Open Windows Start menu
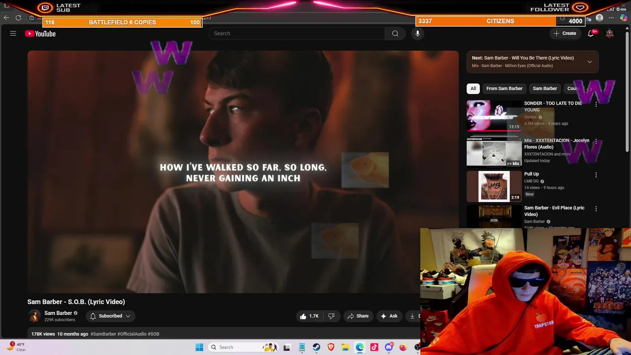The height and width of the screenshot is (355, 631). coord(199,347)
